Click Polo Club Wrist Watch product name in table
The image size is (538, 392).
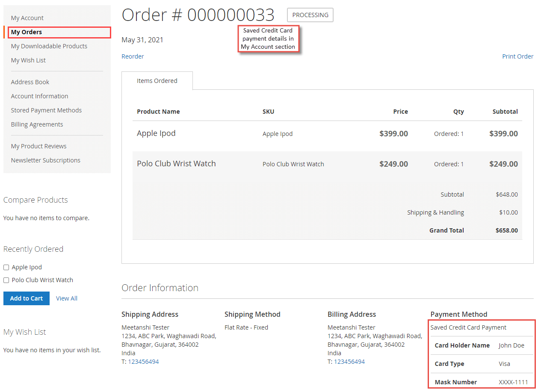[x=176, y=164]
